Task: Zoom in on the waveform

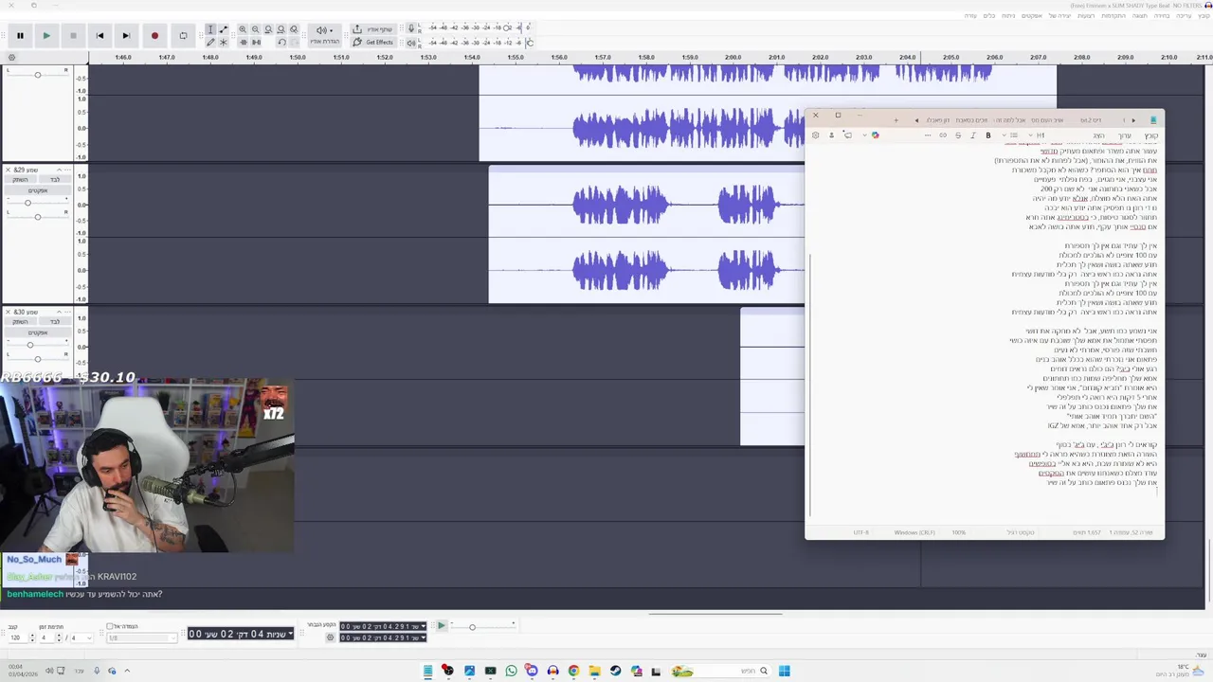Action: (x=243, y=29)
